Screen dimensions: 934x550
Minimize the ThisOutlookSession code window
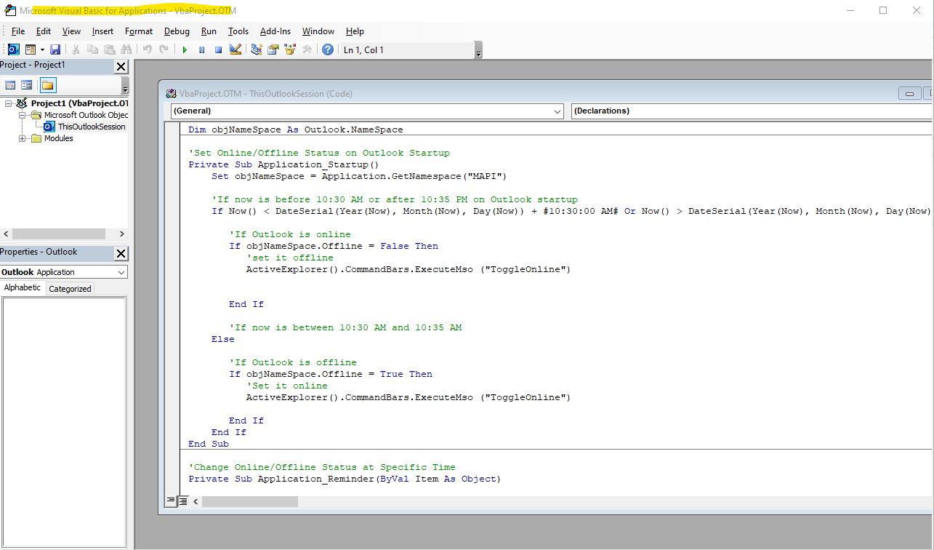(909, 93)
